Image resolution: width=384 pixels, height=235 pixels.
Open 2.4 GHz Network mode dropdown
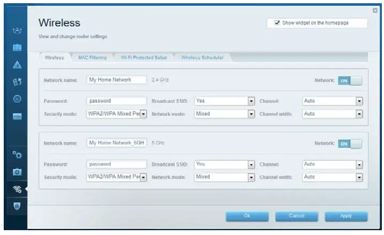[x=224, y=114]
